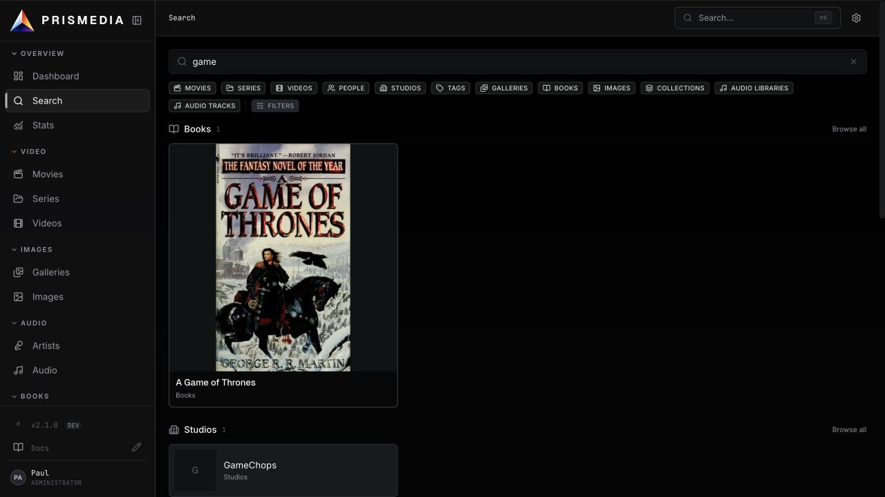
Task: Click the Search breadcrumb title
Action: pos(182,18)
